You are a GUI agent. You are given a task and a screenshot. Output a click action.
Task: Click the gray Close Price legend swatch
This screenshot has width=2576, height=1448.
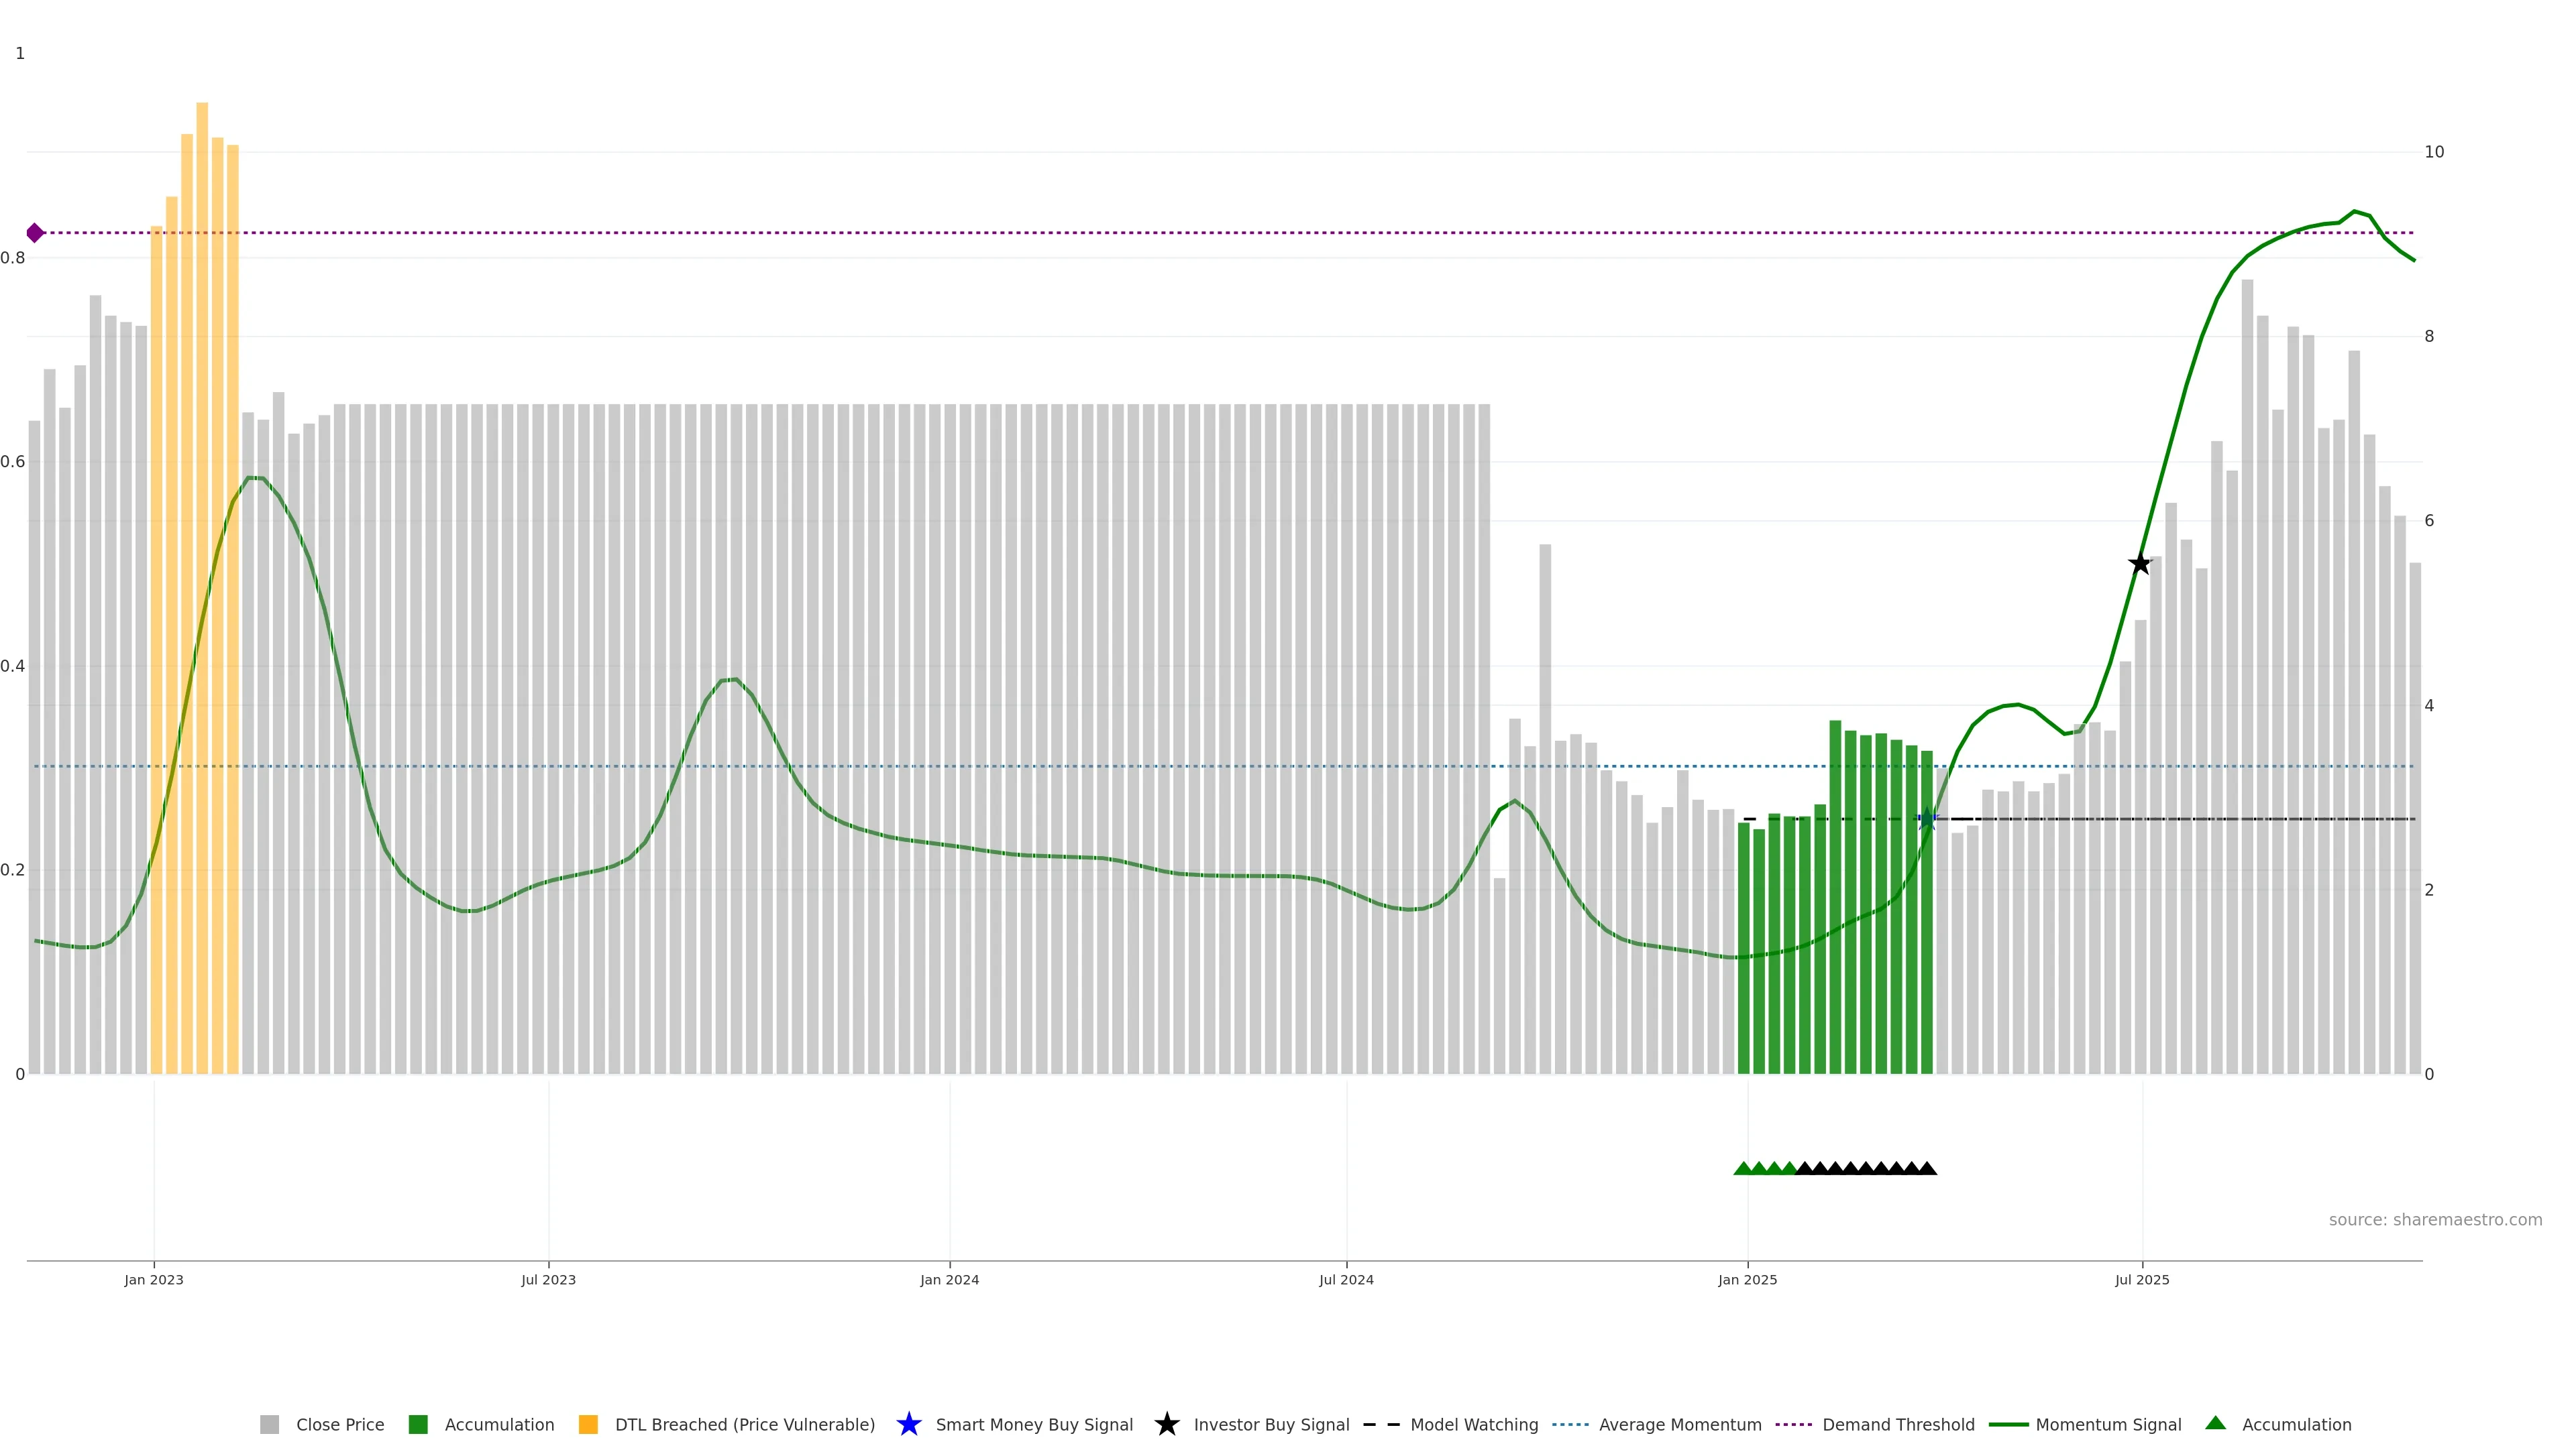269,1424
